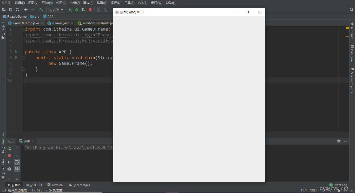Open the 帮助(H) menu
Image resolution: width=355 pixels, height=193 pixels.
(171, 3)
